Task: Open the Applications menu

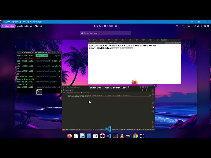Action: point(25,26)
